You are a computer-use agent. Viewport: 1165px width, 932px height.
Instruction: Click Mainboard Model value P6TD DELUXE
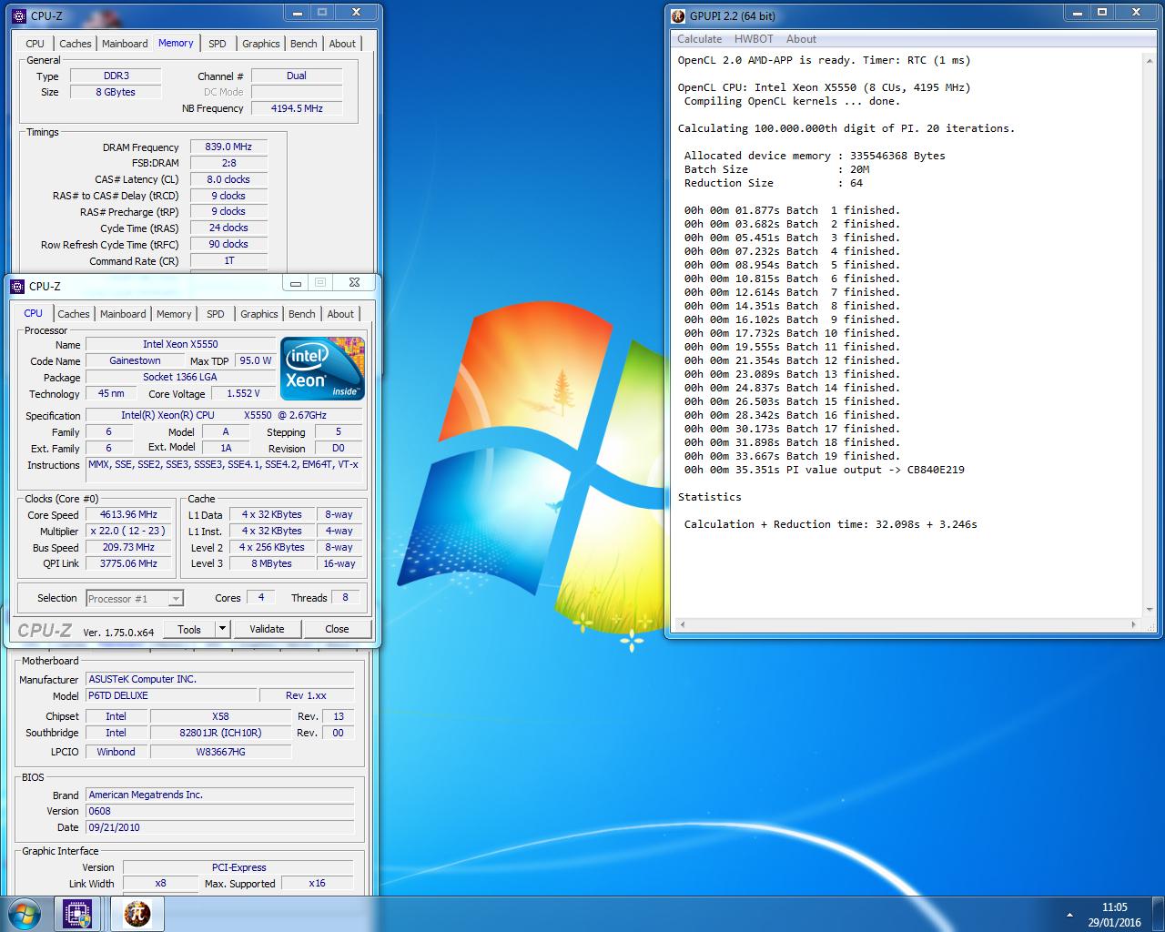172,695
